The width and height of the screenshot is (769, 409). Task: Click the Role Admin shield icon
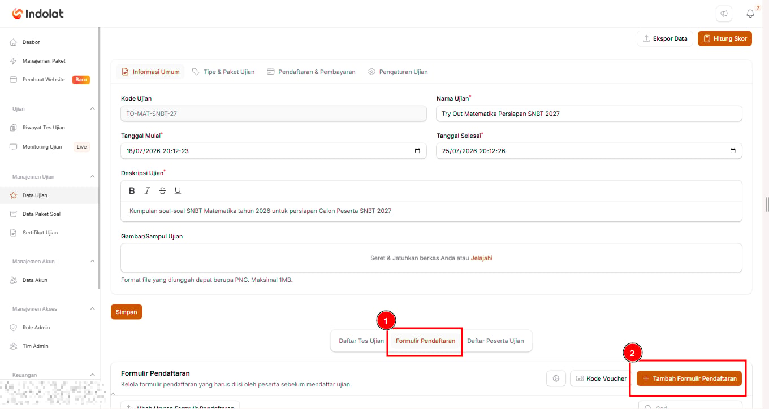14,328
